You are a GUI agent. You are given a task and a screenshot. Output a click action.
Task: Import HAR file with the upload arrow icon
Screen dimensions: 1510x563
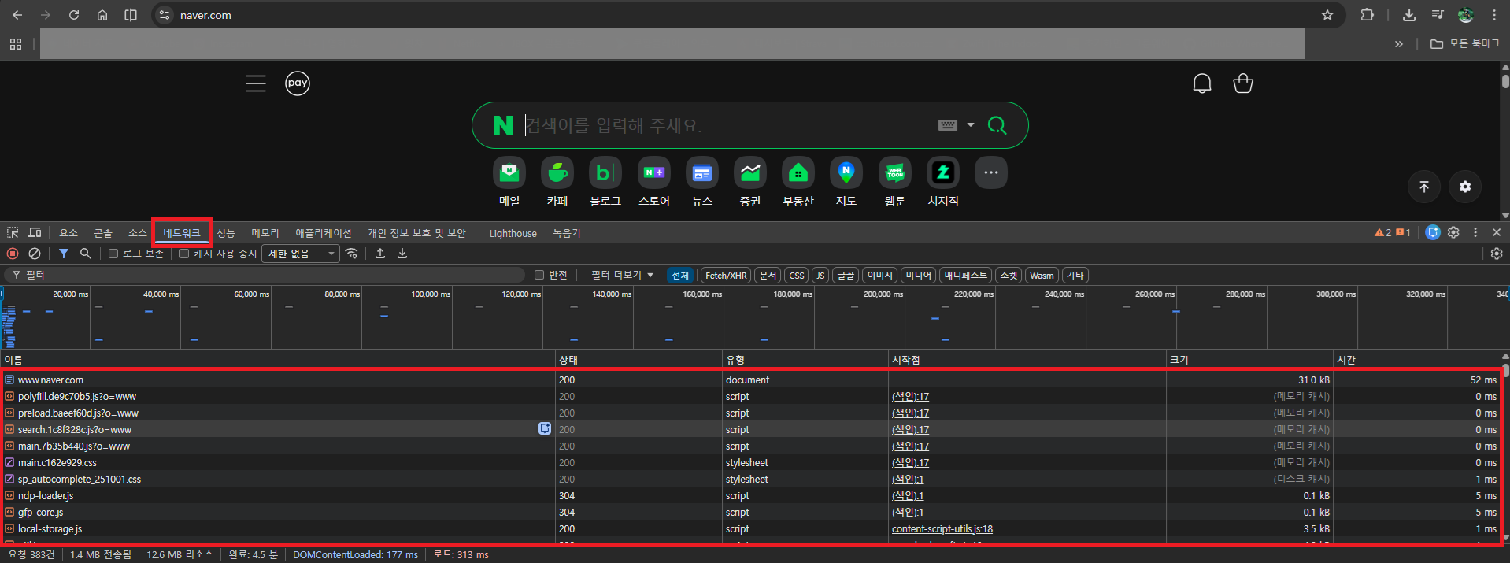pyautogui.click(x=380, y=254)
